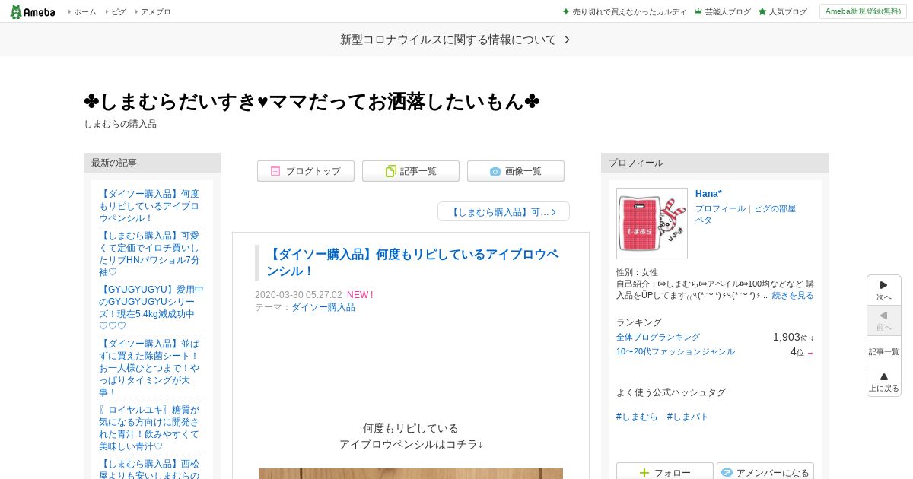The height and width of the screenshot is (479, 913).
Task: Click the フォロー button
Action: (665, 471)
